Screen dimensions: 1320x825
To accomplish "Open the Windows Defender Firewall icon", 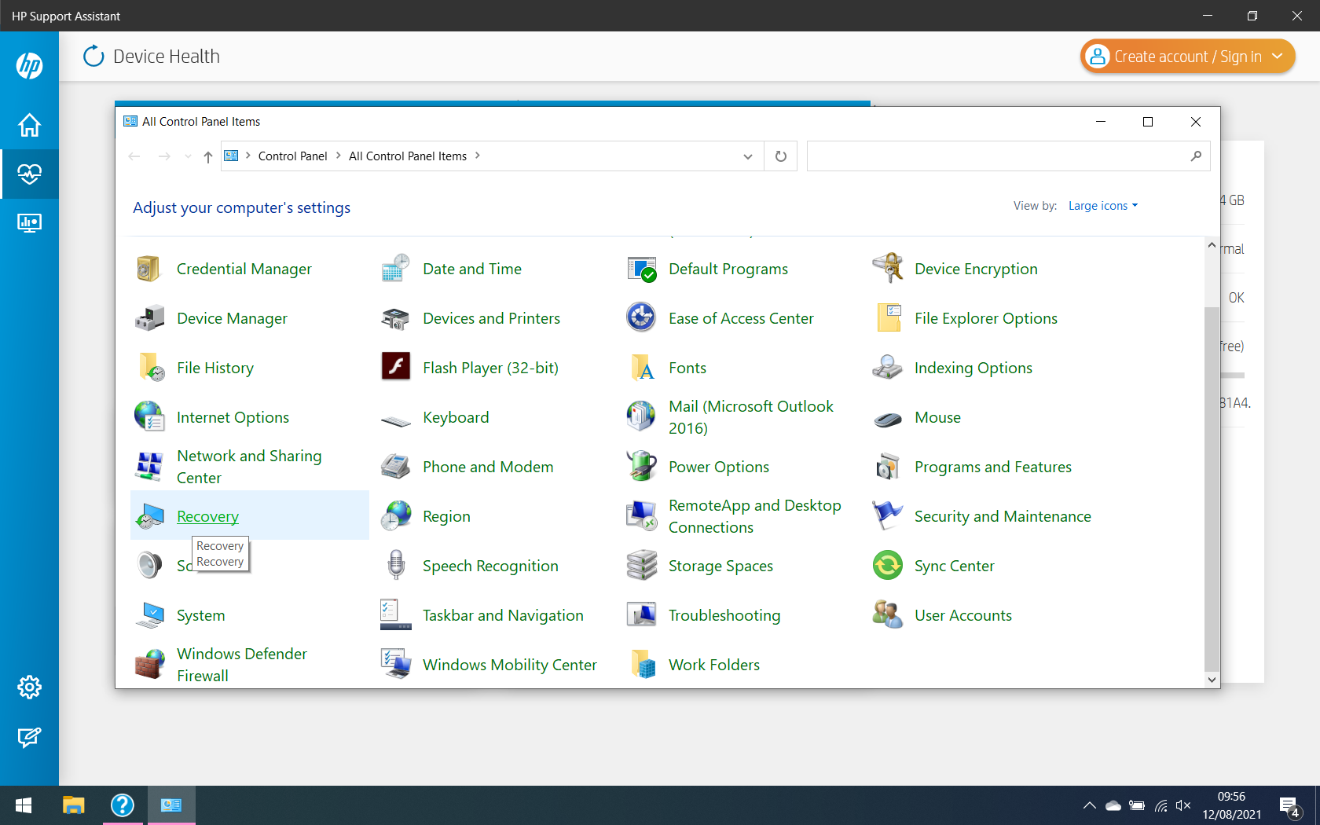I will 149,665.
